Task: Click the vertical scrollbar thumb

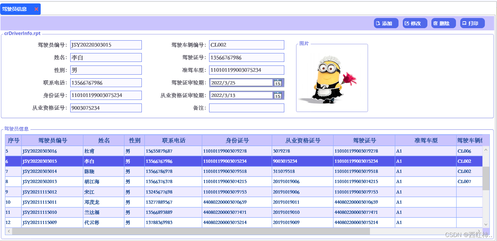Action: pos(486,178)
